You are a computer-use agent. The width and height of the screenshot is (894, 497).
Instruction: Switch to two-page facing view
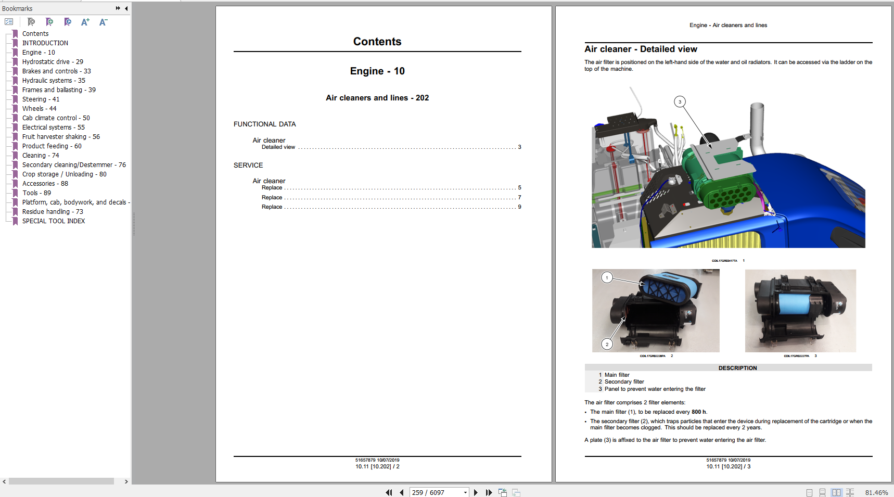[x=836, y=492]
